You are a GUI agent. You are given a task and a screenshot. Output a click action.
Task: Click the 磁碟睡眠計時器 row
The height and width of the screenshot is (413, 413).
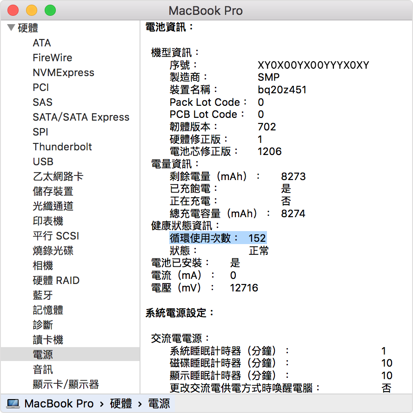pyautogui.click(x=281, y=363)
